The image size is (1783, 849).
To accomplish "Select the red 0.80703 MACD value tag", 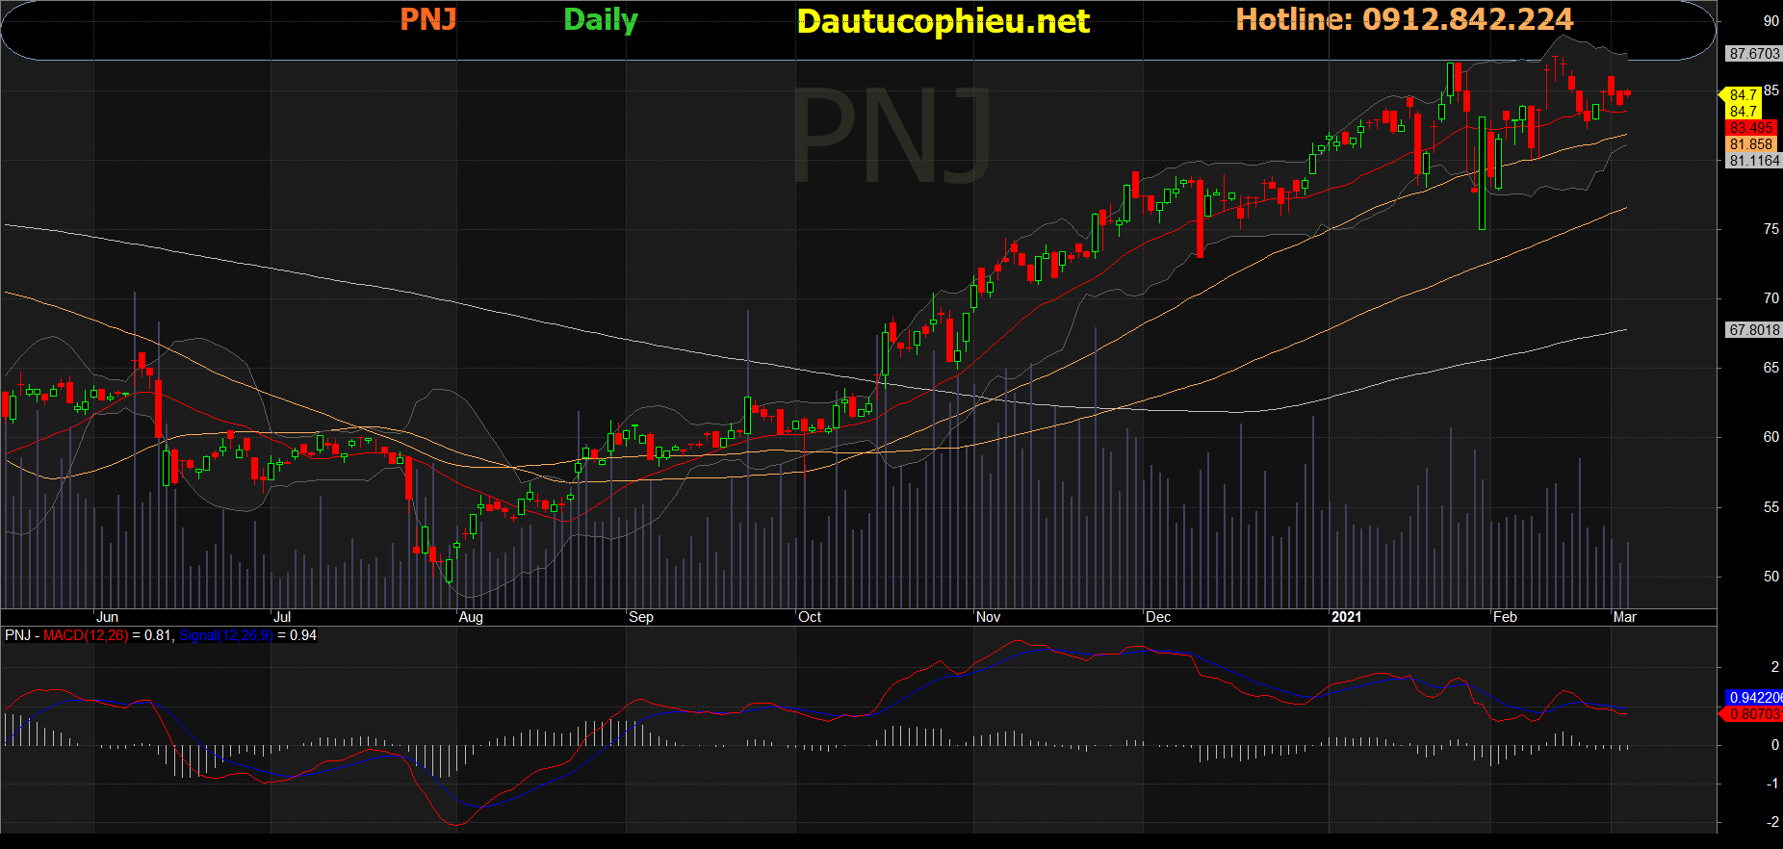I will click(1753, 714).
